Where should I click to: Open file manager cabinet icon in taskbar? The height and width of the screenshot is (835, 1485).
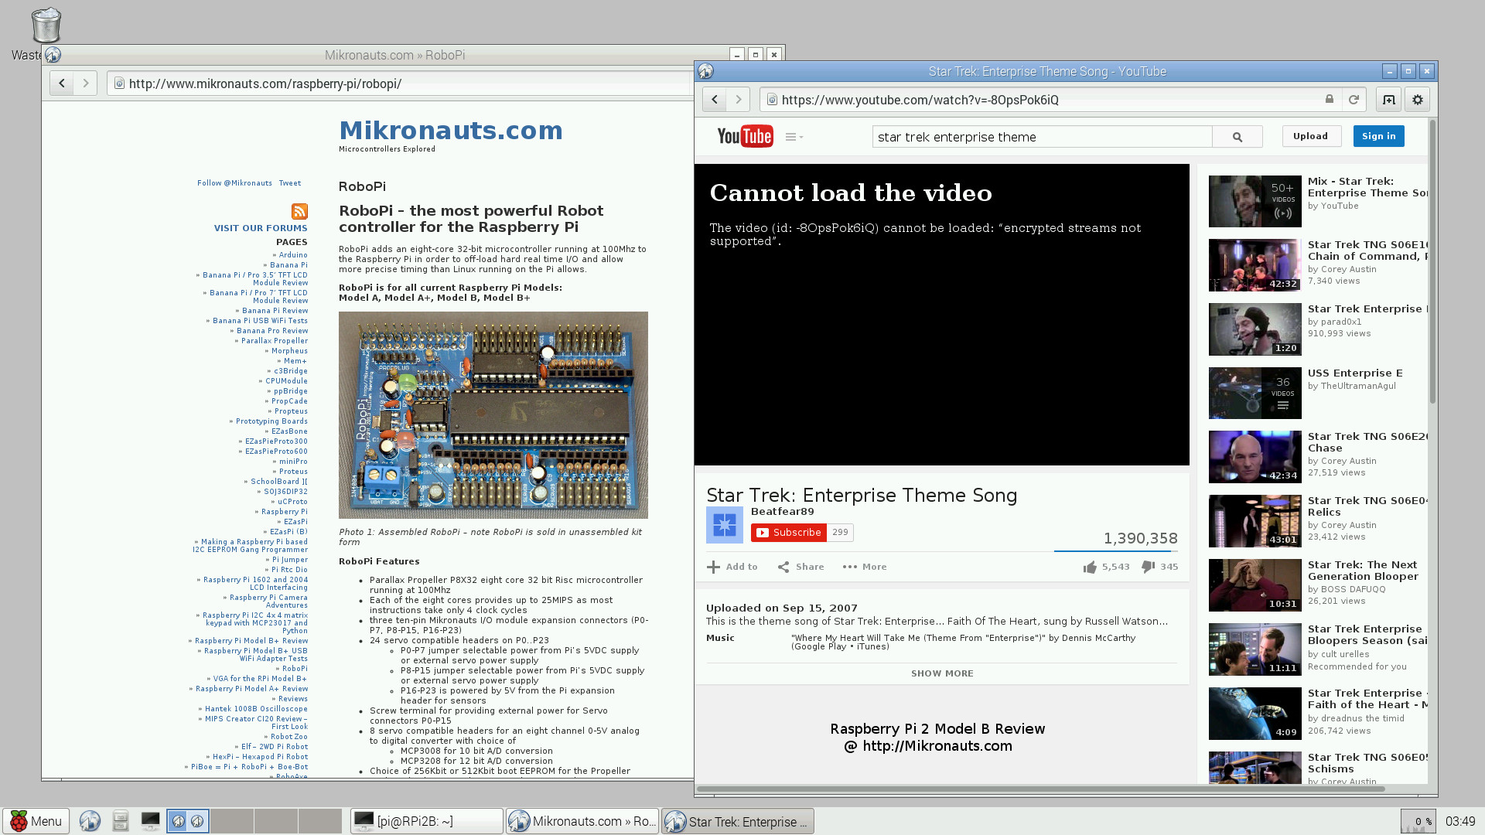pyautogui.click(x=120, y=821)
